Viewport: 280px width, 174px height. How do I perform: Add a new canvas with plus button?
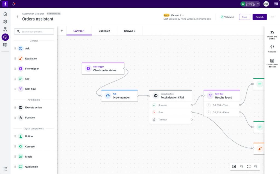click(x=62, y=31)
